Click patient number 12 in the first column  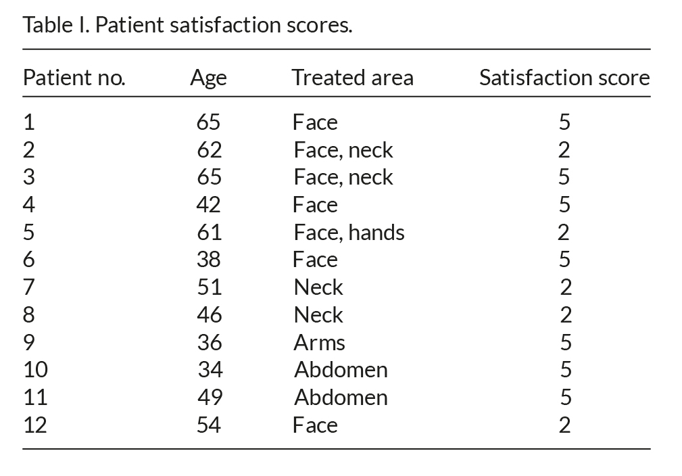[35, 425]
